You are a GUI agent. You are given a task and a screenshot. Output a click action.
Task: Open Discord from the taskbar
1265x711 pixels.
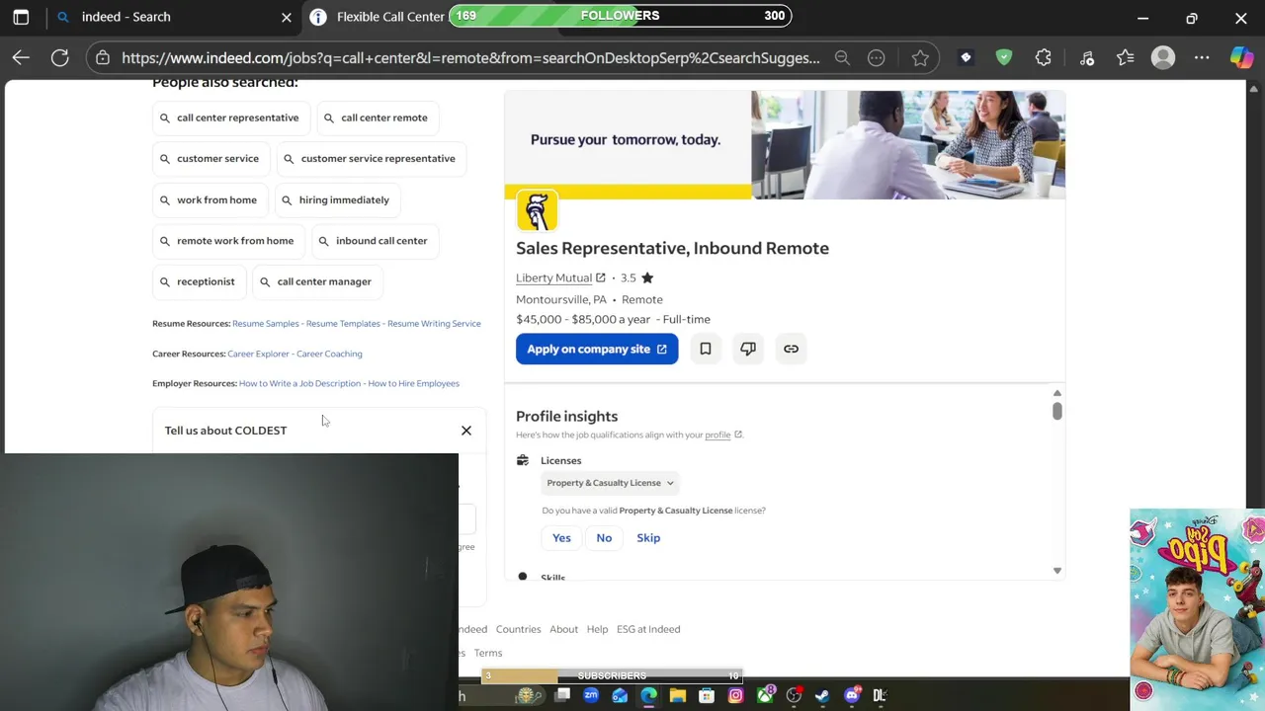point(852,696)
